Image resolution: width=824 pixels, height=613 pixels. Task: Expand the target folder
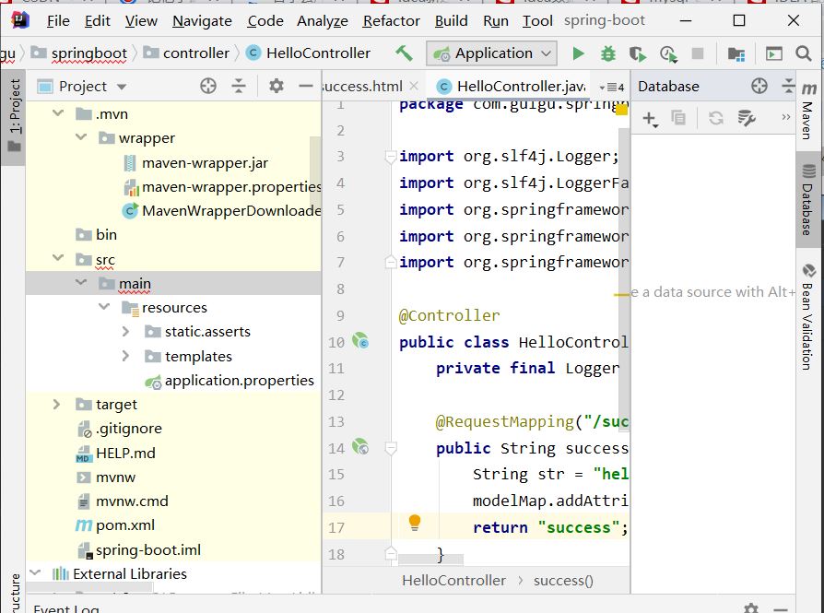(x=57, y=404)
